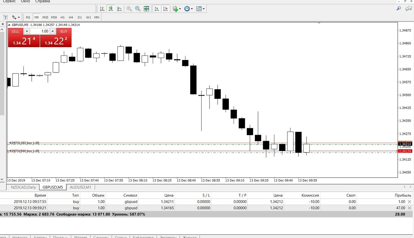
Task: Open the periods clock icon
Action: (187, 9)
